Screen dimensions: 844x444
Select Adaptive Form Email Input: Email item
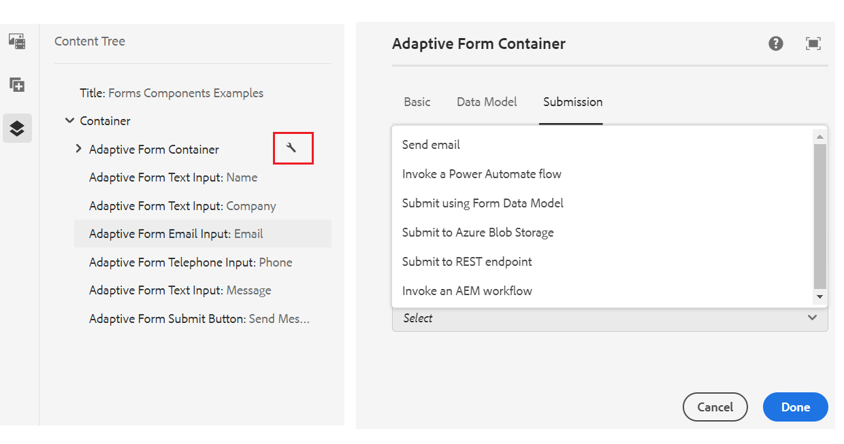click(x=176, y=234)
